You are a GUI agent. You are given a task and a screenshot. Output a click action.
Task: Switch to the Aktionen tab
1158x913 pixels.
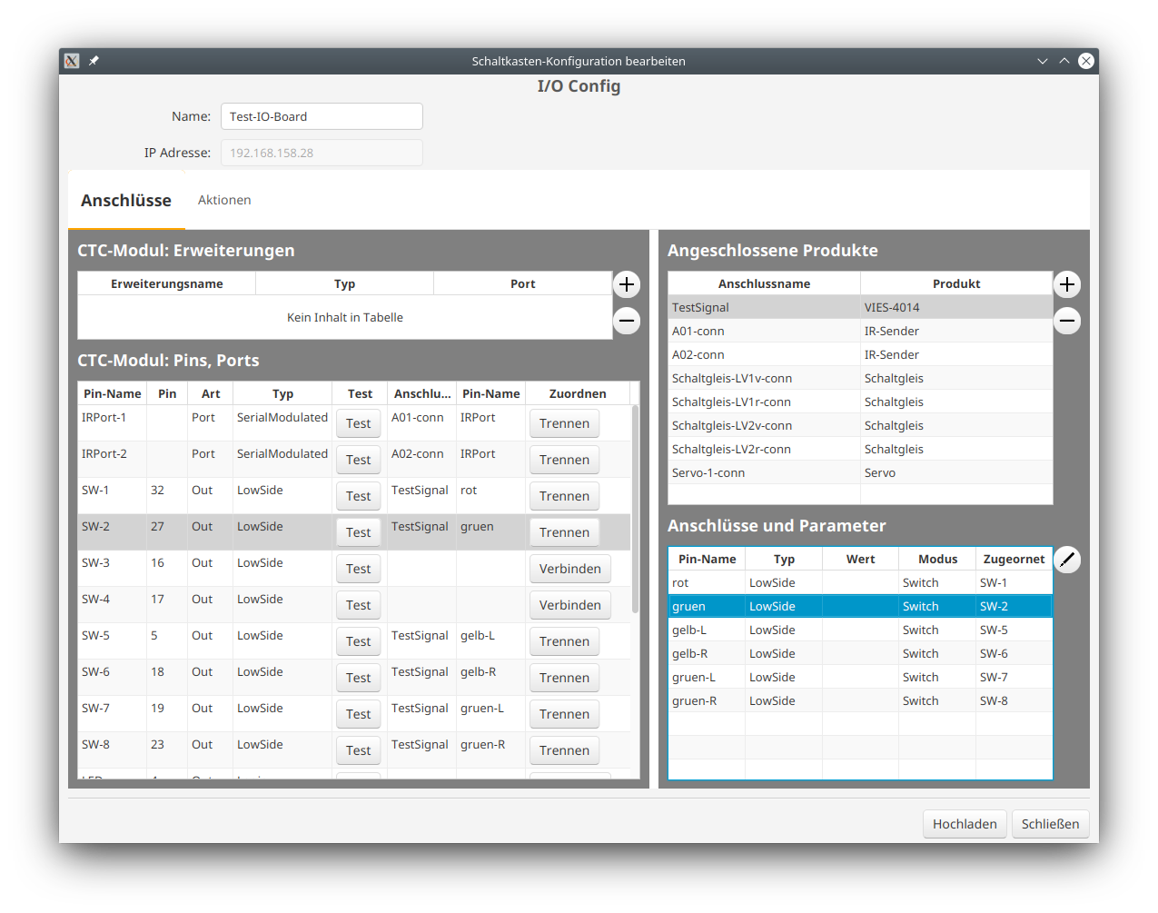click(x=224, y=200)
